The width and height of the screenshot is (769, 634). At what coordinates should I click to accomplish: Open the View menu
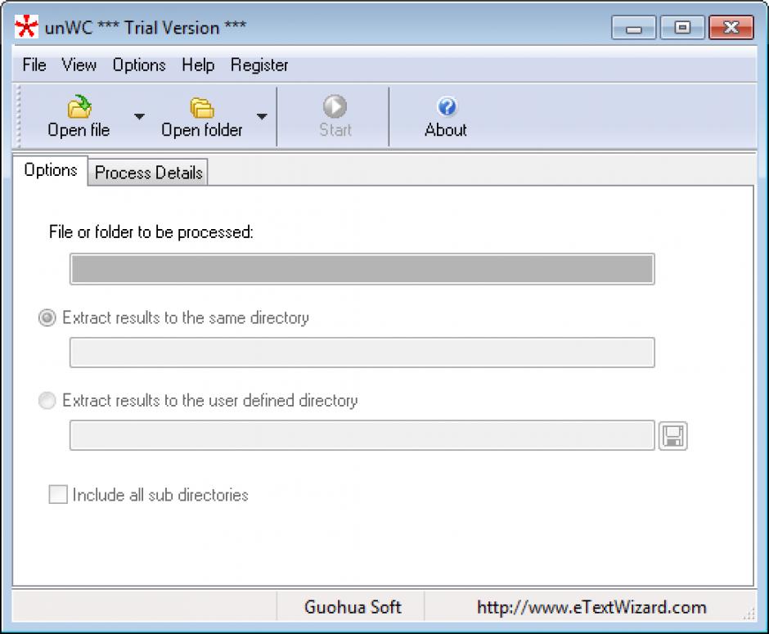click(79, 65)
